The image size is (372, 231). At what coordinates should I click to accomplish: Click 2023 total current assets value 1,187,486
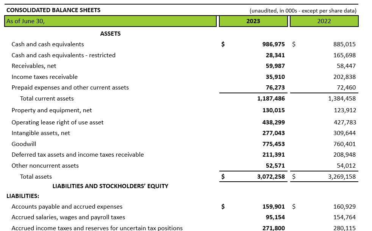click(x=271, y=99)
